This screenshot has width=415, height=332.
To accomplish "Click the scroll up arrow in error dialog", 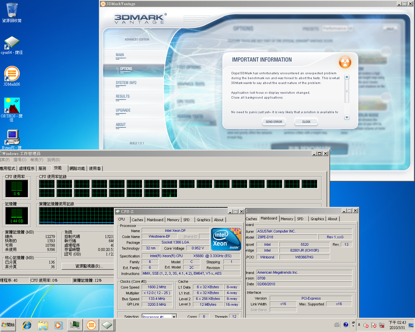I will 347,77.
